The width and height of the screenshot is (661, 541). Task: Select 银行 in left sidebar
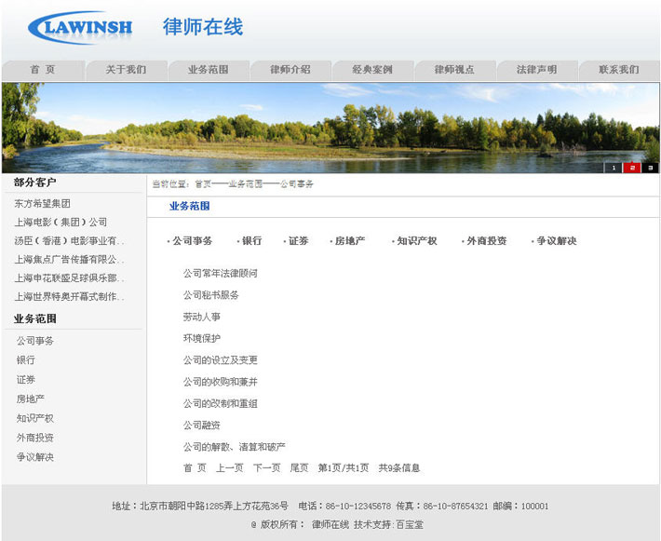tap(26, 360)
